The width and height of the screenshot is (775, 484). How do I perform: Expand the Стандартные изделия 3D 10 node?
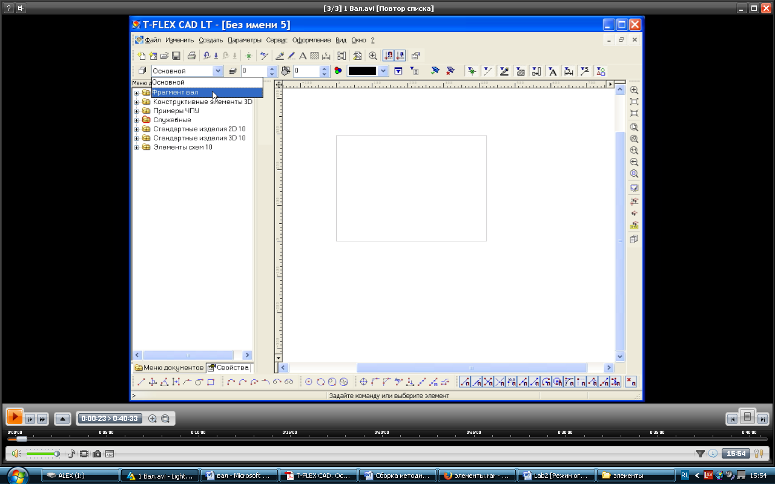point(137,139)
